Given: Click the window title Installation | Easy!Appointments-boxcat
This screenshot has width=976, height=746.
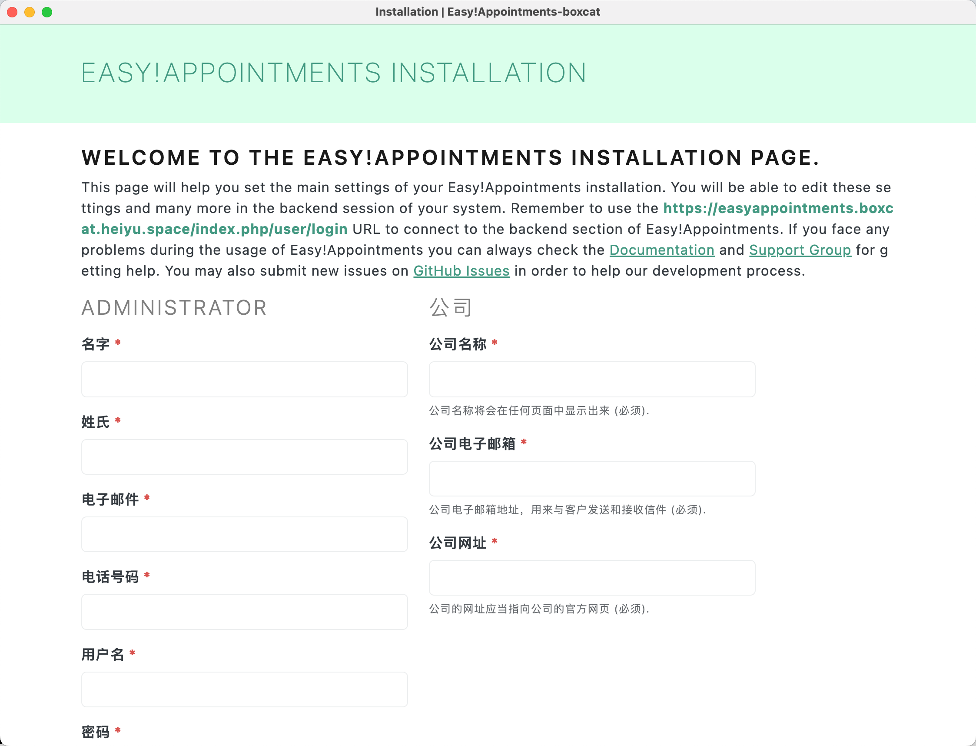Looking at the screenshot, I should click(488, 12).
